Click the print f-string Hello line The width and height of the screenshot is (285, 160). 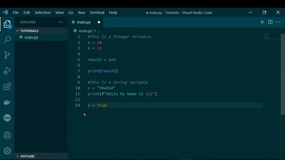[x=122, y=94]
